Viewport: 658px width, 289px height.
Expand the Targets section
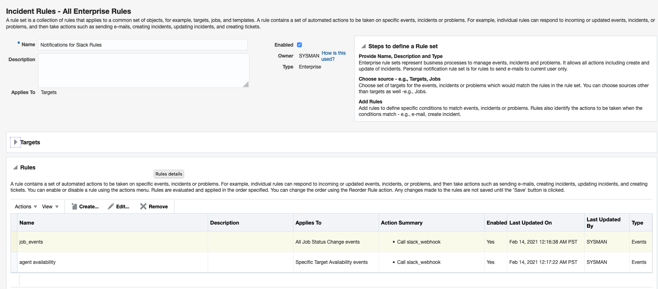coord(15,142)
